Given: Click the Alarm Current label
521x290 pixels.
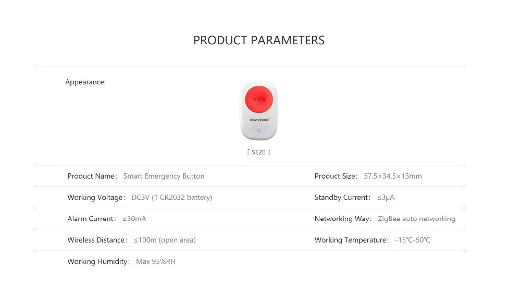Looking at the screenshot, I should tap(91, 219).
